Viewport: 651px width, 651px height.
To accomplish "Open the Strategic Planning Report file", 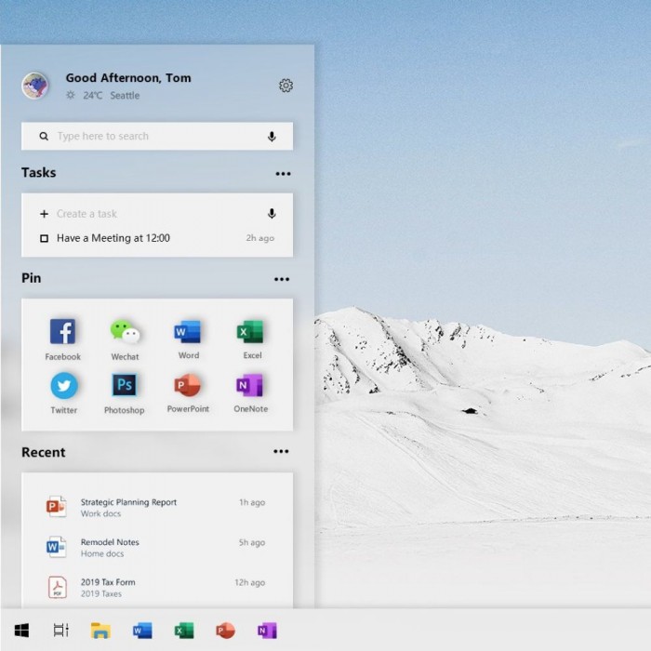I will pos(128,502).
